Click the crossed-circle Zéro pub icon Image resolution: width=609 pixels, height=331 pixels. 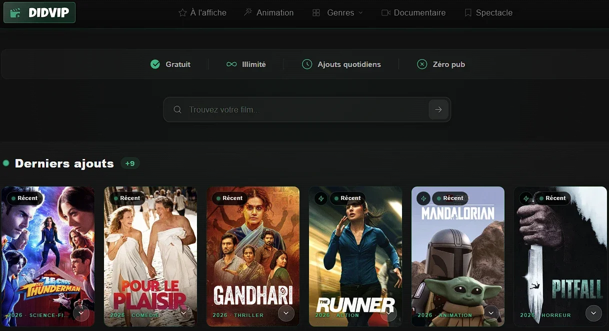pos(422,64)
